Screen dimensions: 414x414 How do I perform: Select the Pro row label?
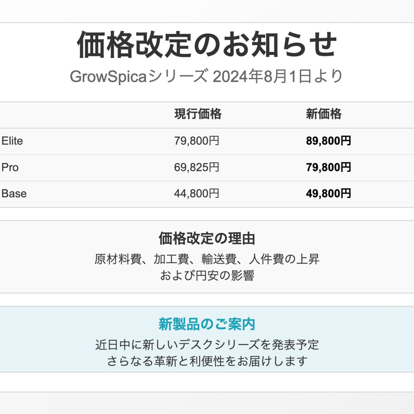click(x=10, y=167)
